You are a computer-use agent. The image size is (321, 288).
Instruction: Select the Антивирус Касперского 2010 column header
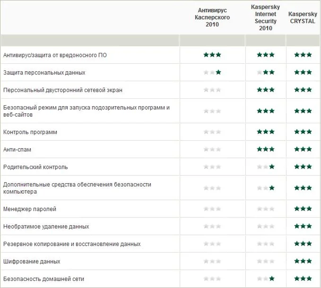(x=212, y=17)
